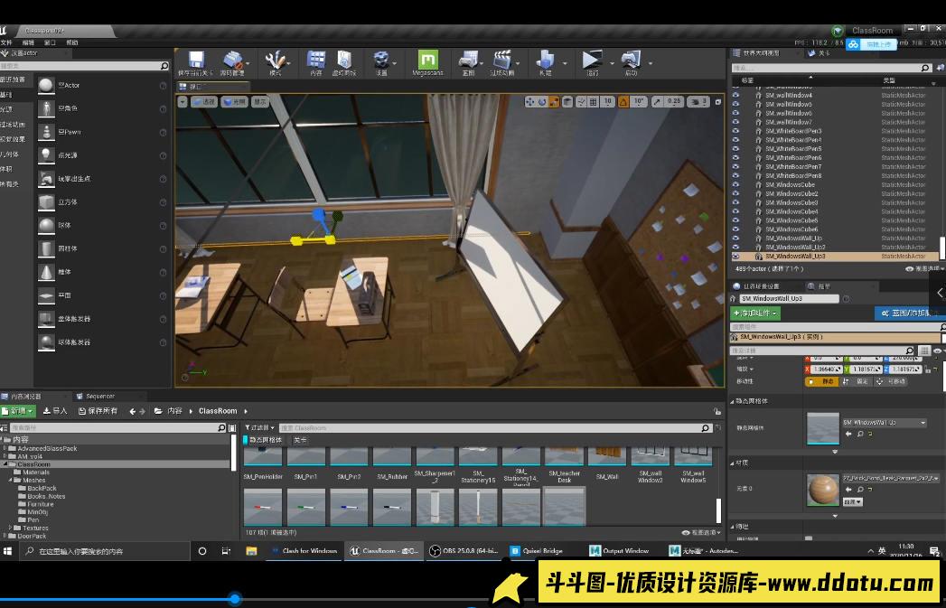Click green Add New button

(18, 411)
